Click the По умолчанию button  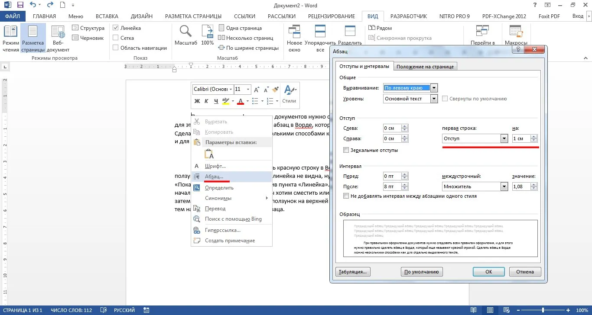[x=422, y=272]
